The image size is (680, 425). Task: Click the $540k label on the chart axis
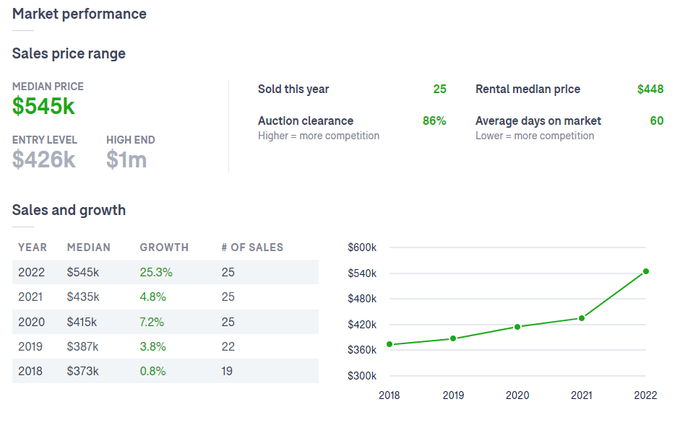click(x=362, y=273)
